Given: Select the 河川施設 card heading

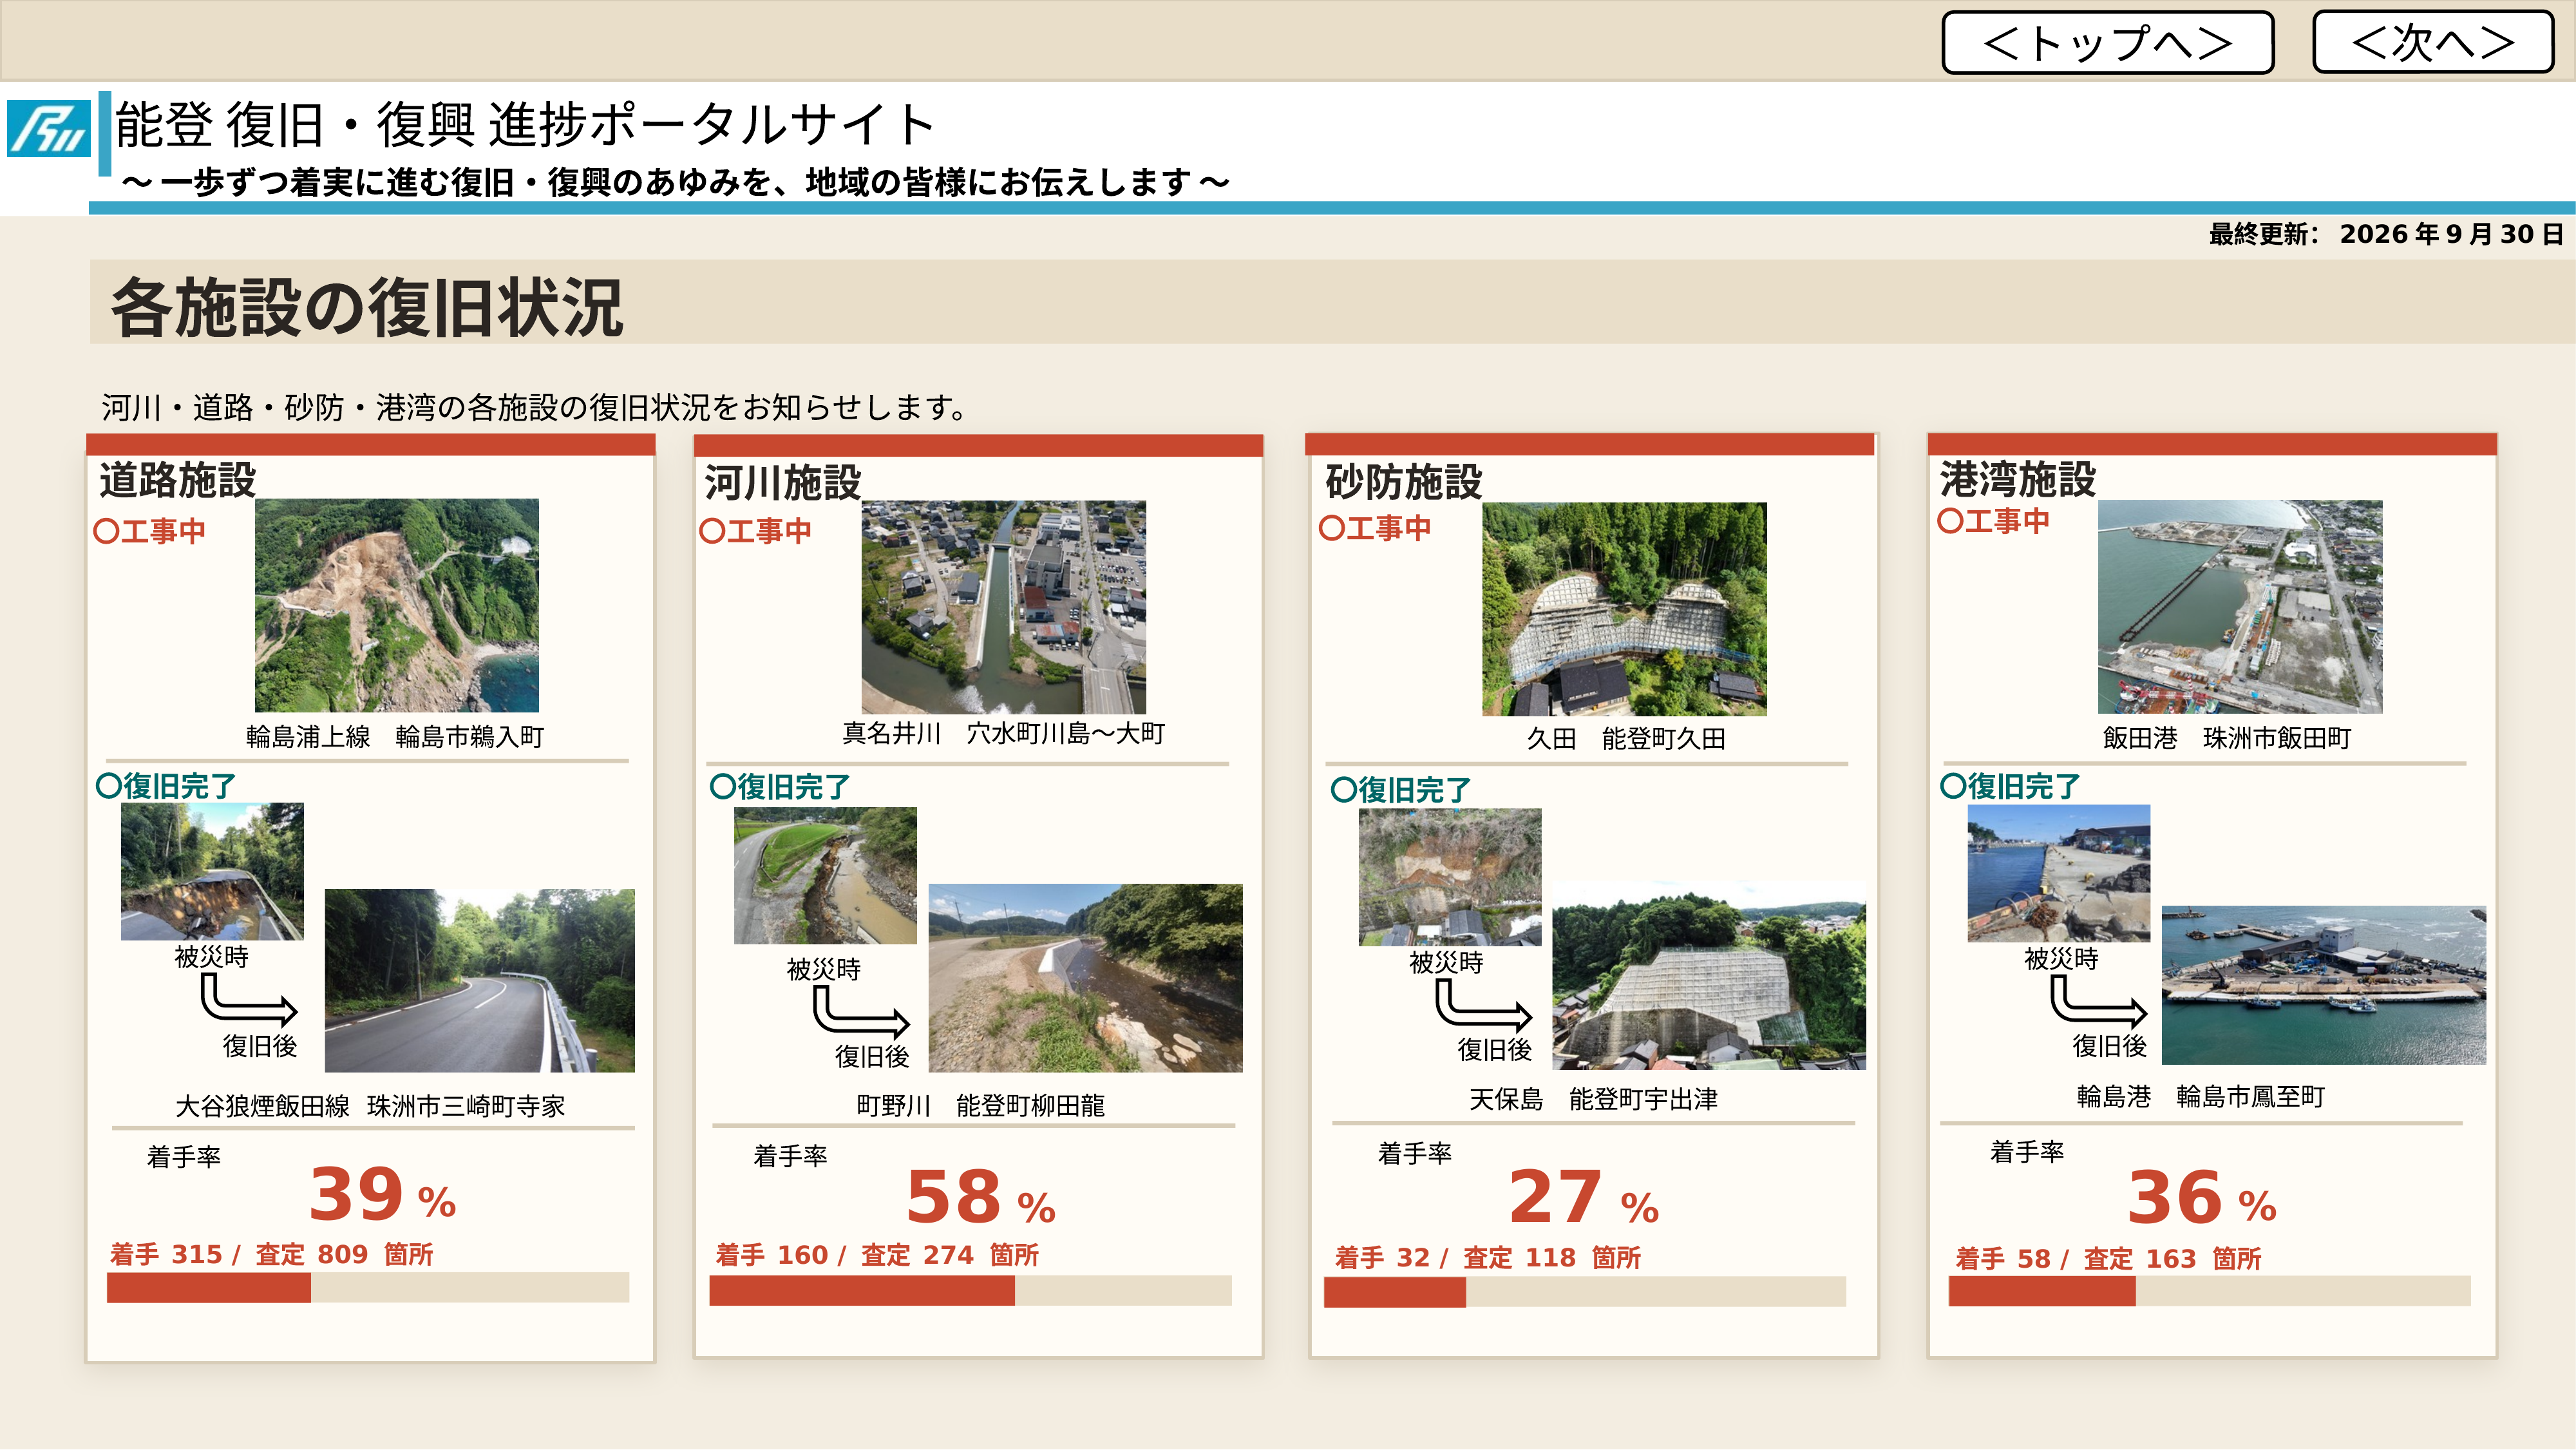Looking at the screenshot, I should [783, 483].
